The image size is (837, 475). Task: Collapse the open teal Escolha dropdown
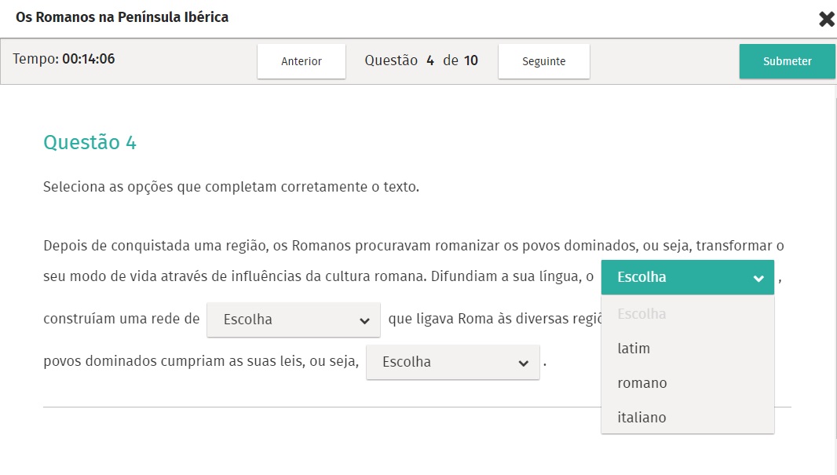pyautogui.click(x=675, y=277)
